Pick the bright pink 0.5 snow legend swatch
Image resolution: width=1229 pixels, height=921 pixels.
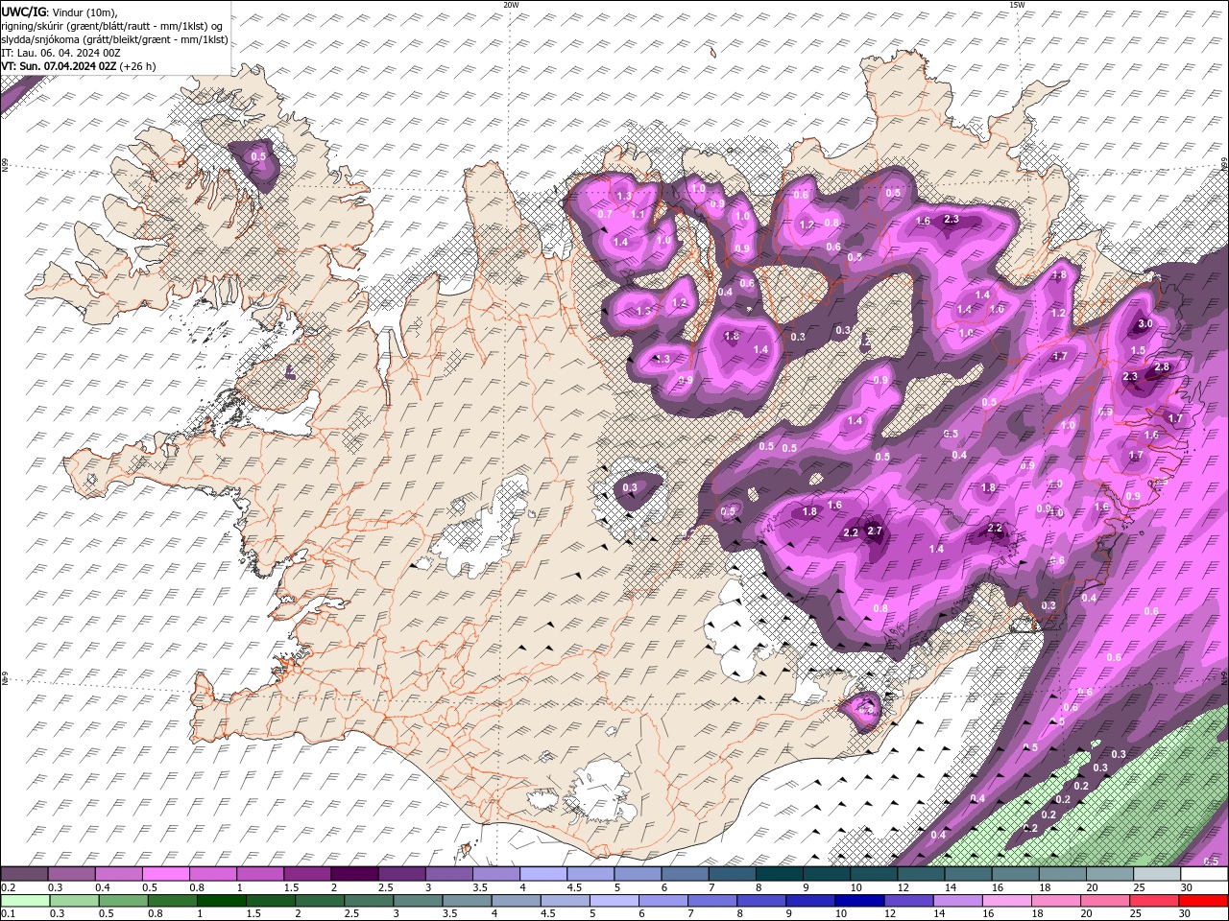point(165,874)
